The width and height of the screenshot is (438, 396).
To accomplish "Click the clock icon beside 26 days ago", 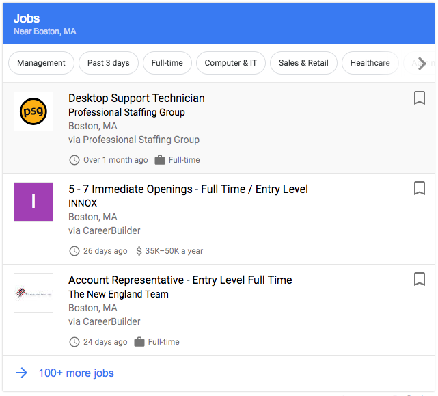I will (74, 251).
